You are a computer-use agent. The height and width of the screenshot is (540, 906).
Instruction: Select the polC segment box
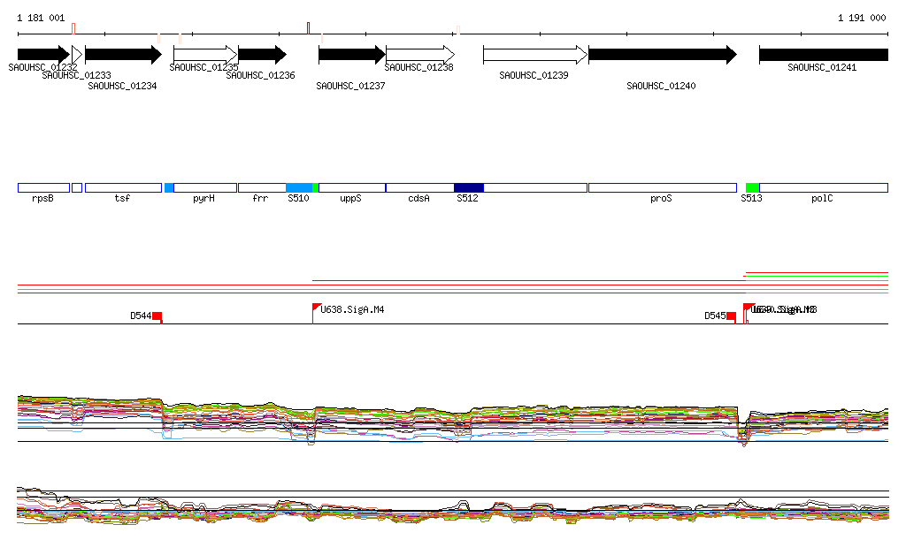(823, 187)
